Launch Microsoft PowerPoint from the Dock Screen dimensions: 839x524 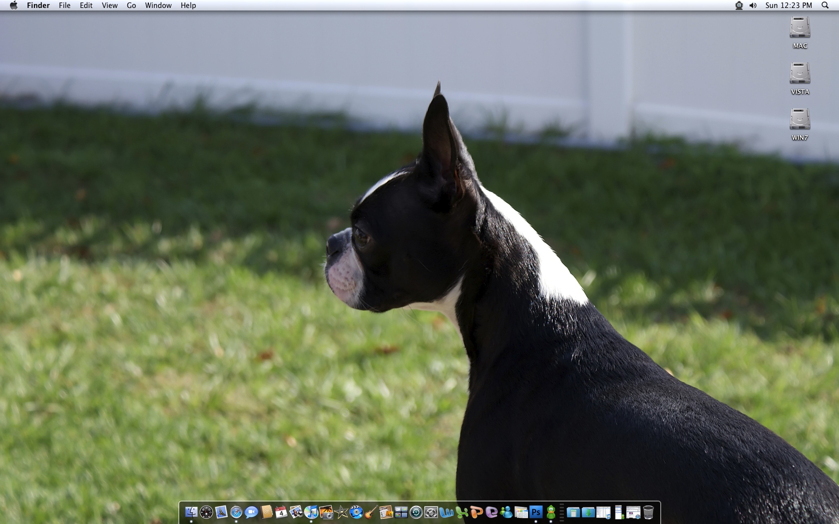click(476, 512)
